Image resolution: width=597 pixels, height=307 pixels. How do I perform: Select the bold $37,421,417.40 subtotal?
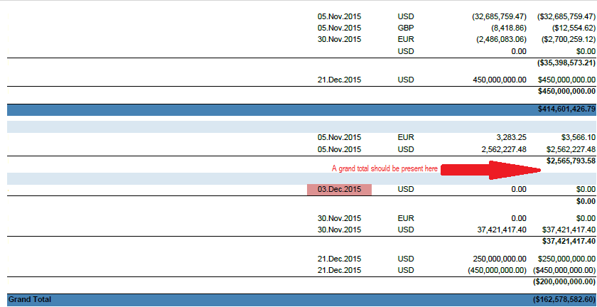coord(569,241)
